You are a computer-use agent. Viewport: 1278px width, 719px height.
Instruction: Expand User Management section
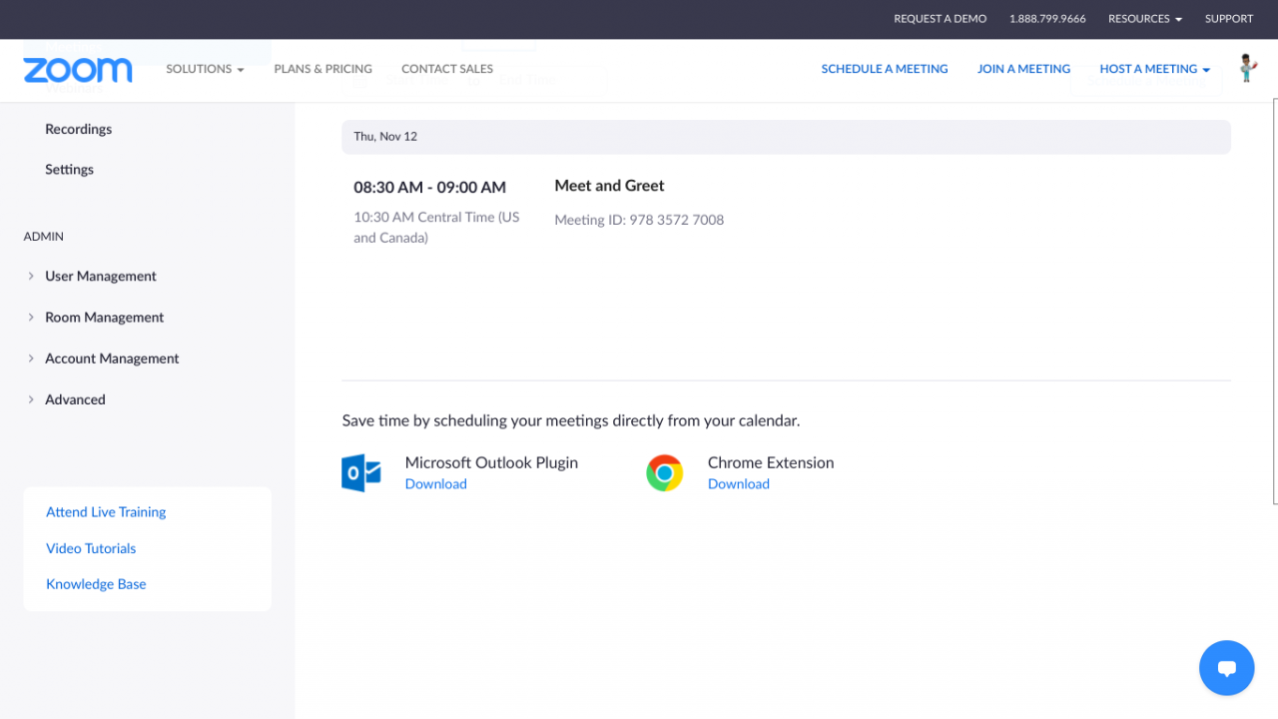click(100, 277)
